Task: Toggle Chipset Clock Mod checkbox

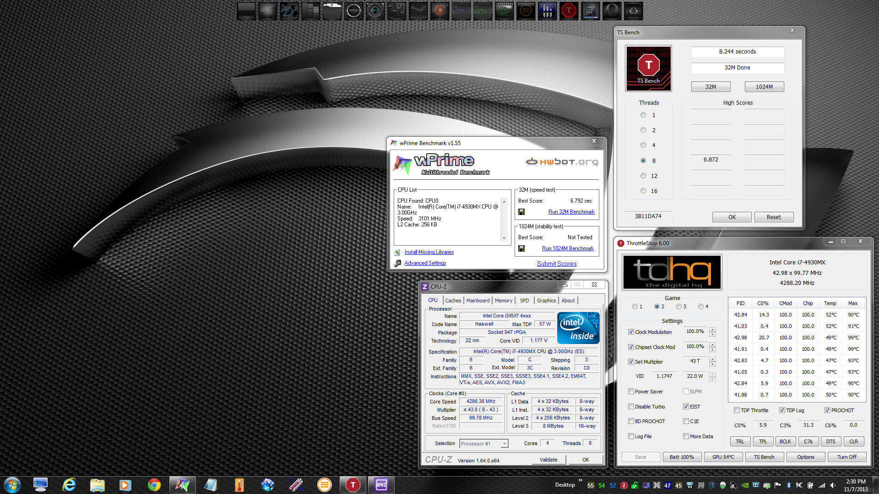Action: (x=631, y=347)
